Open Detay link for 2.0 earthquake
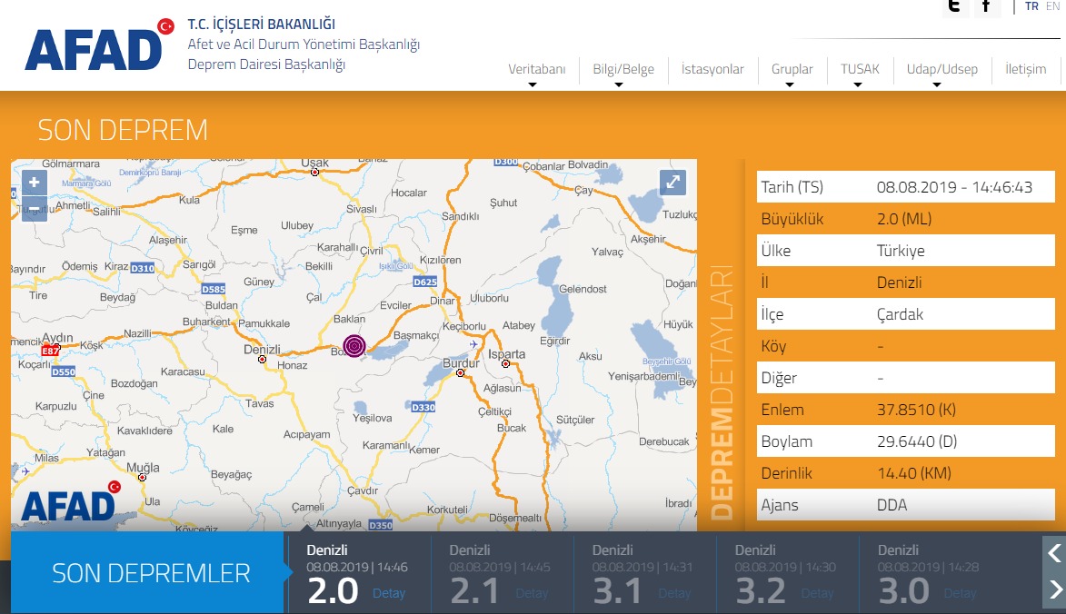This screenshot has height=614, width=1066. pyautogui.click(x=388, y=593)
